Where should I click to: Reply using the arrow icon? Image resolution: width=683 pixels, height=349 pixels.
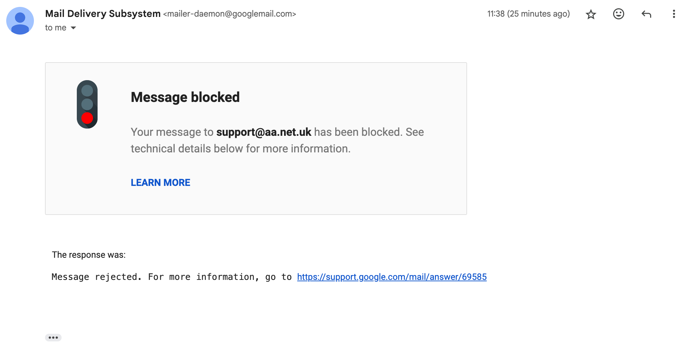[646, 14]
